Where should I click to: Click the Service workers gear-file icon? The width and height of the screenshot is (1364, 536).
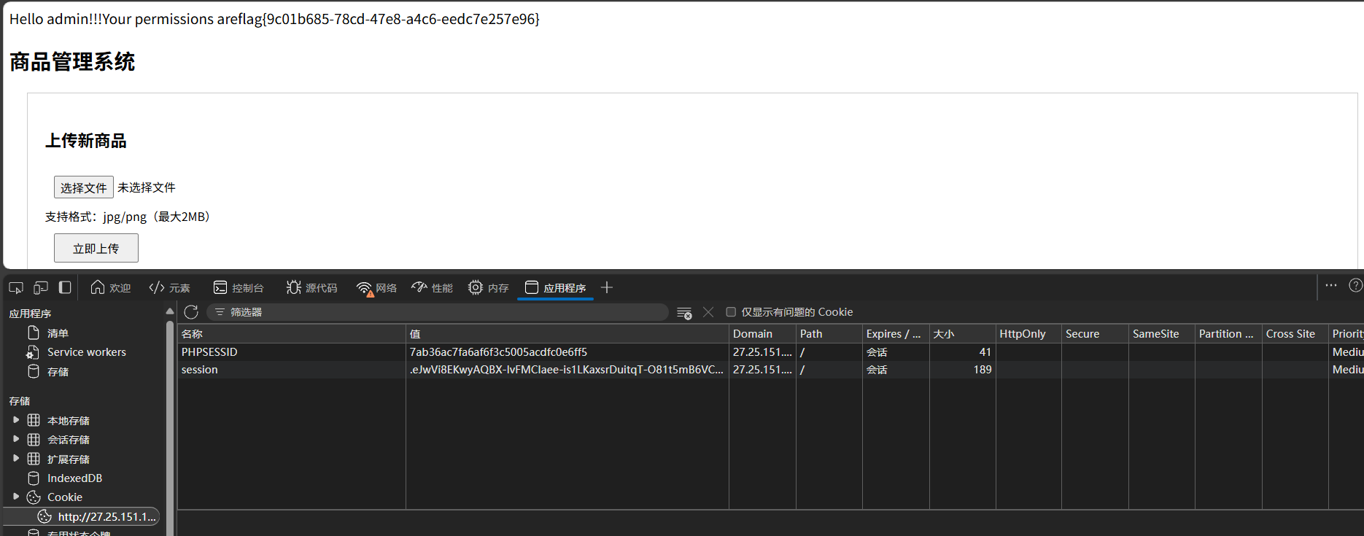click(x=34, y=351)
